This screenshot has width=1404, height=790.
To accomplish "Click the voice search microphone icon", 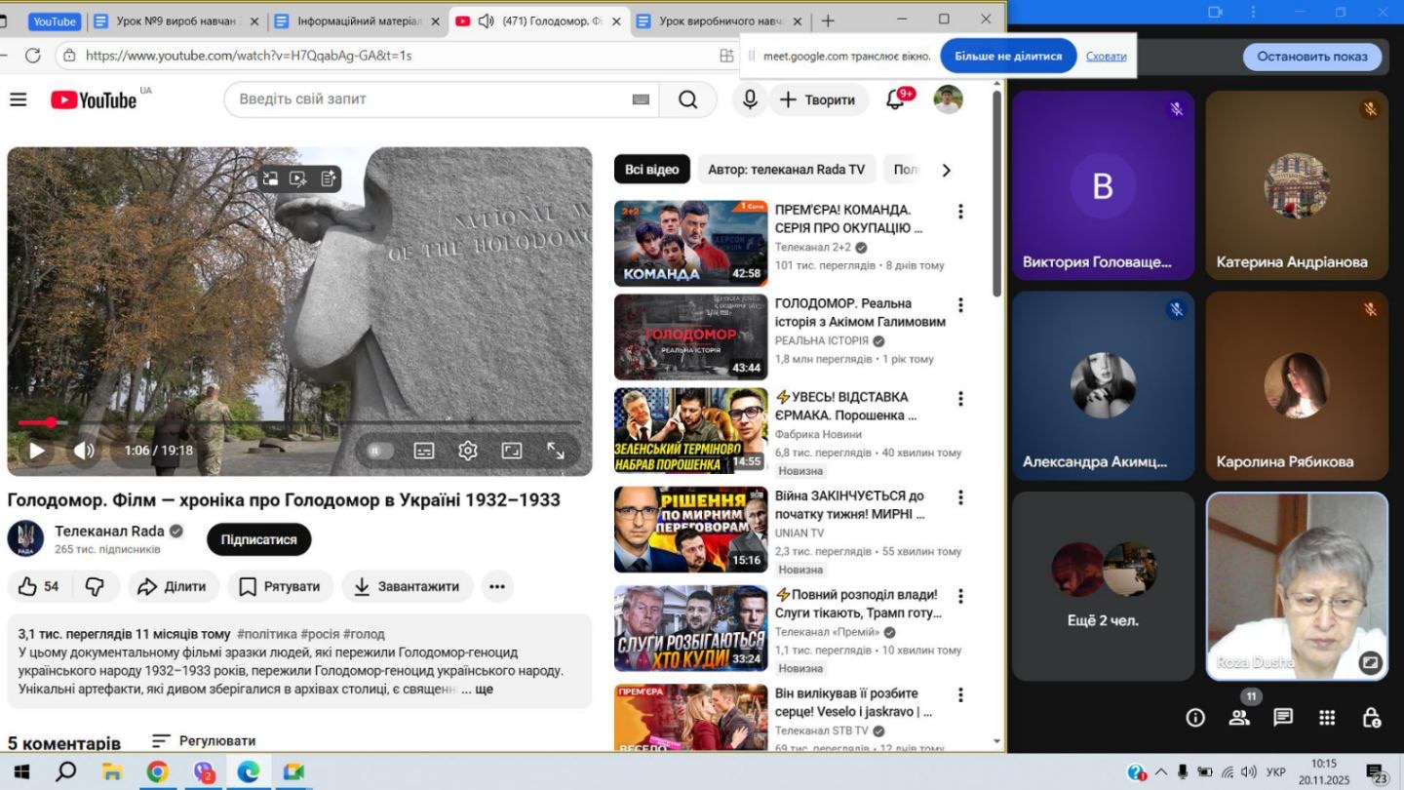I will [x=750, y=99].
